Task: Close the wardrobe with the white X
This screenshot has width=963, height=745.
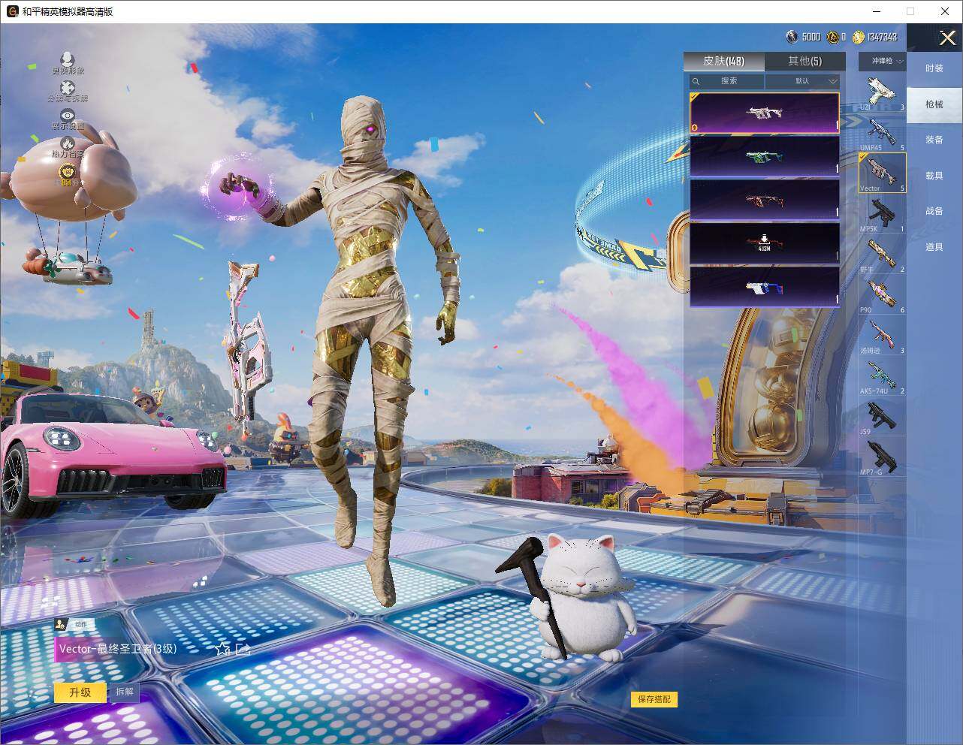Action: click(x=947, y=38)
